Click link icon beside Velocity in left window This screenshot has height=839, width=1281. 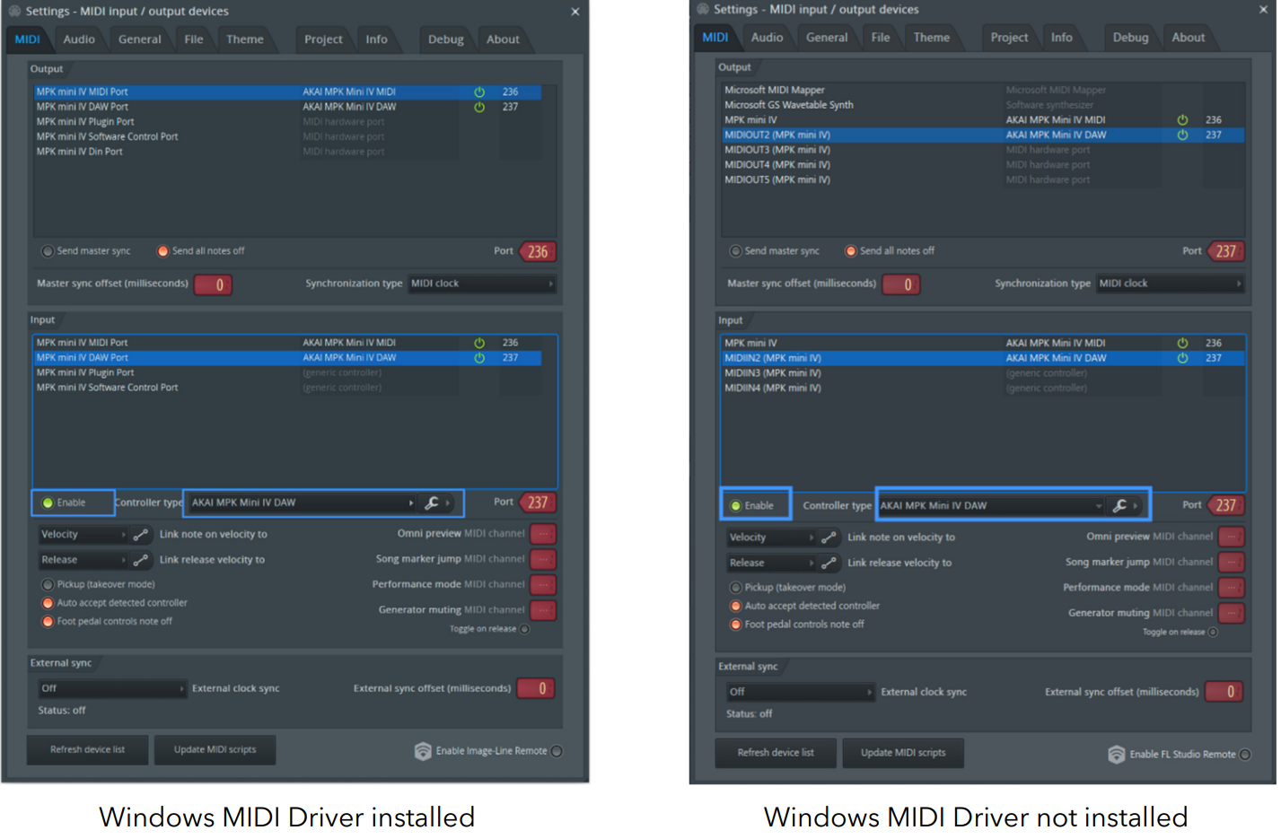pyautogui.click(x=141, y=535)
